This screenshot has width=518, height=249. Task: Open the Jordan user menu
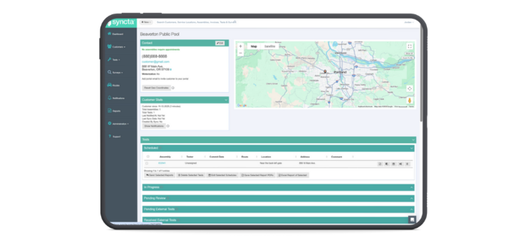point(409,22)
